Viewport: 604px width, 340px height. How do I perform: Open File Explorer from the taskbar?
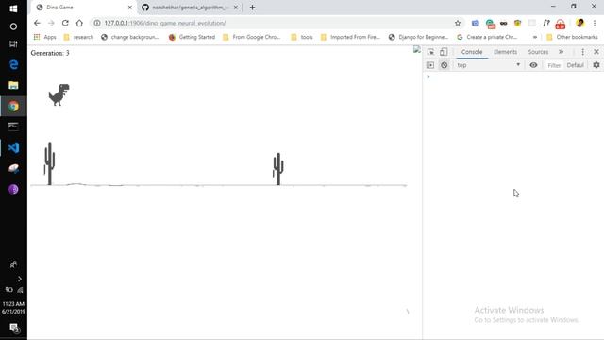pos(13,85)
